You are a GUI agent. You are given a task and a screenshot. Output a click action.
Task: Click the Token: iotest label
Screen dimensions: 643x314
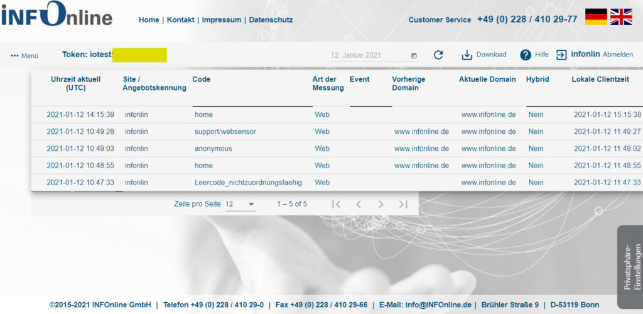point(87,55)
